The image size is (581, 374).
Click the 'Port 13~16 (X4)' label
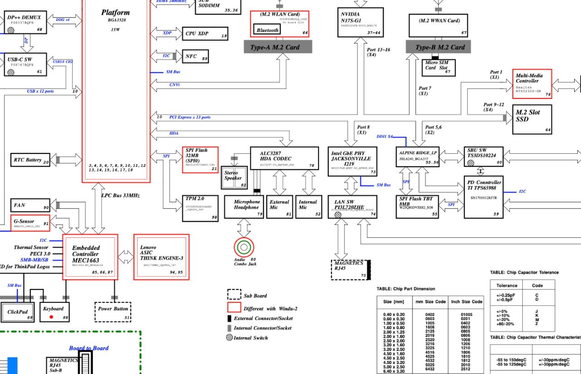point(378,52)
